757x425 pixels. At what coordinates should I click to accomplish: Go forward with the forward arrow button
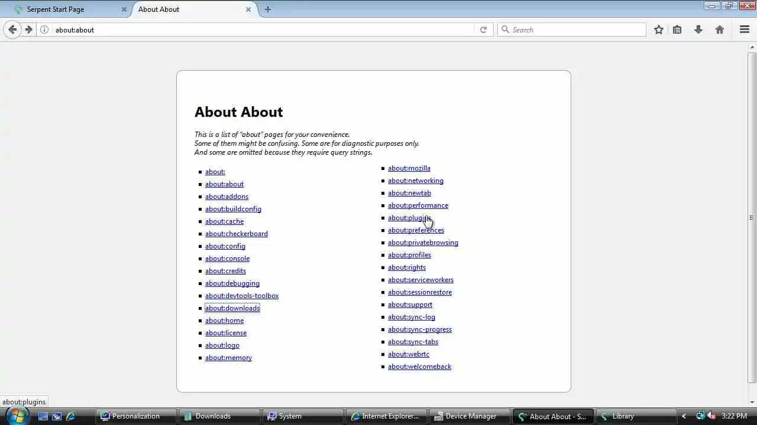pyautogui.click(x=28, y=30)
